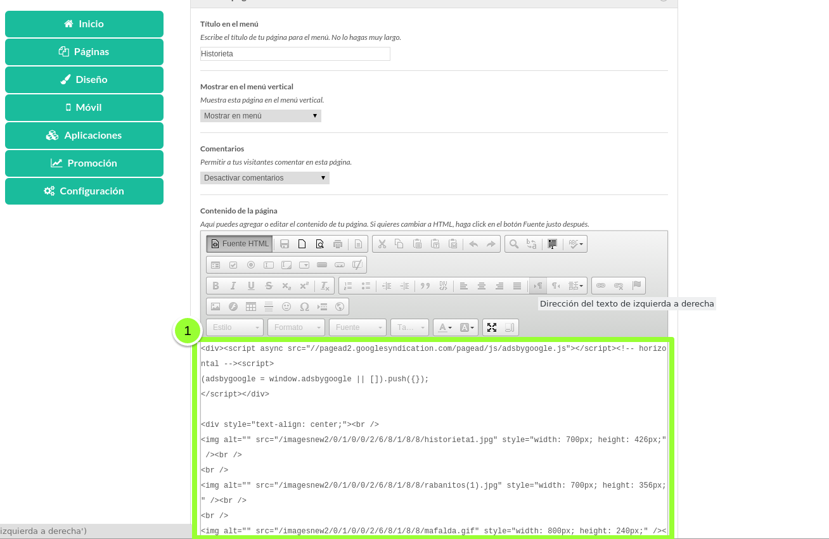829x539 pixels.
Task: Insert a radio button field icon
Action: 251,265
